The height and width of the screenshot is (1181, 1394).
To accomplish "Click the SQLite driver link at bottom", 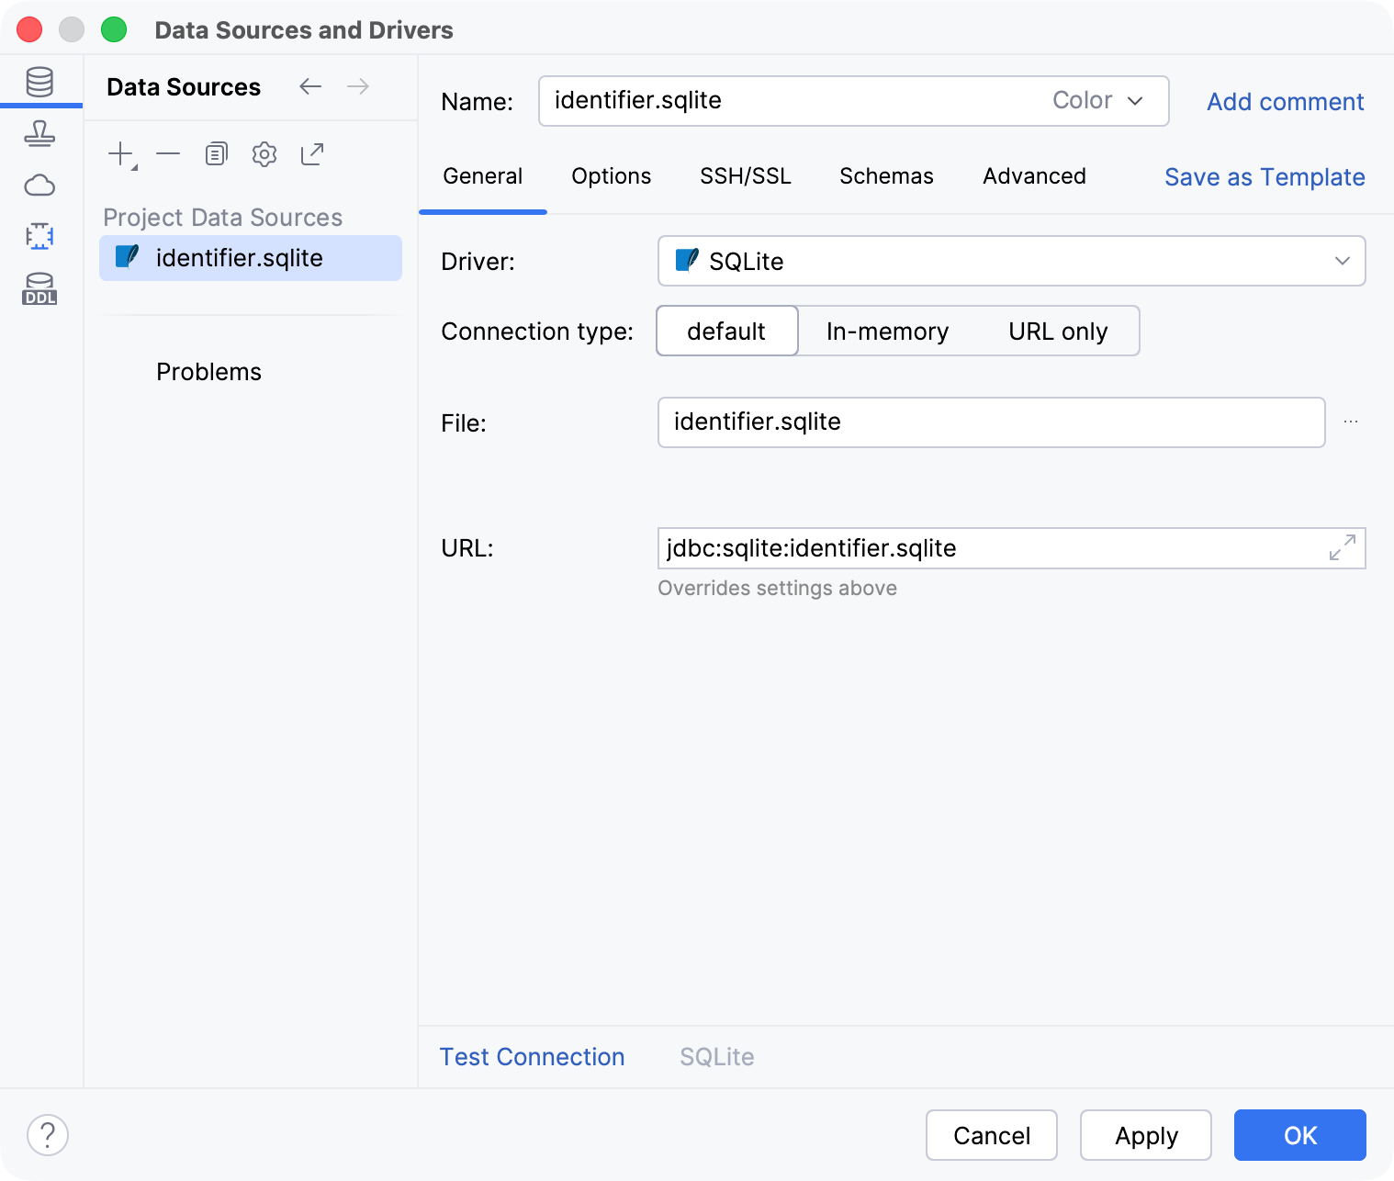I will tap(717, 1057).
